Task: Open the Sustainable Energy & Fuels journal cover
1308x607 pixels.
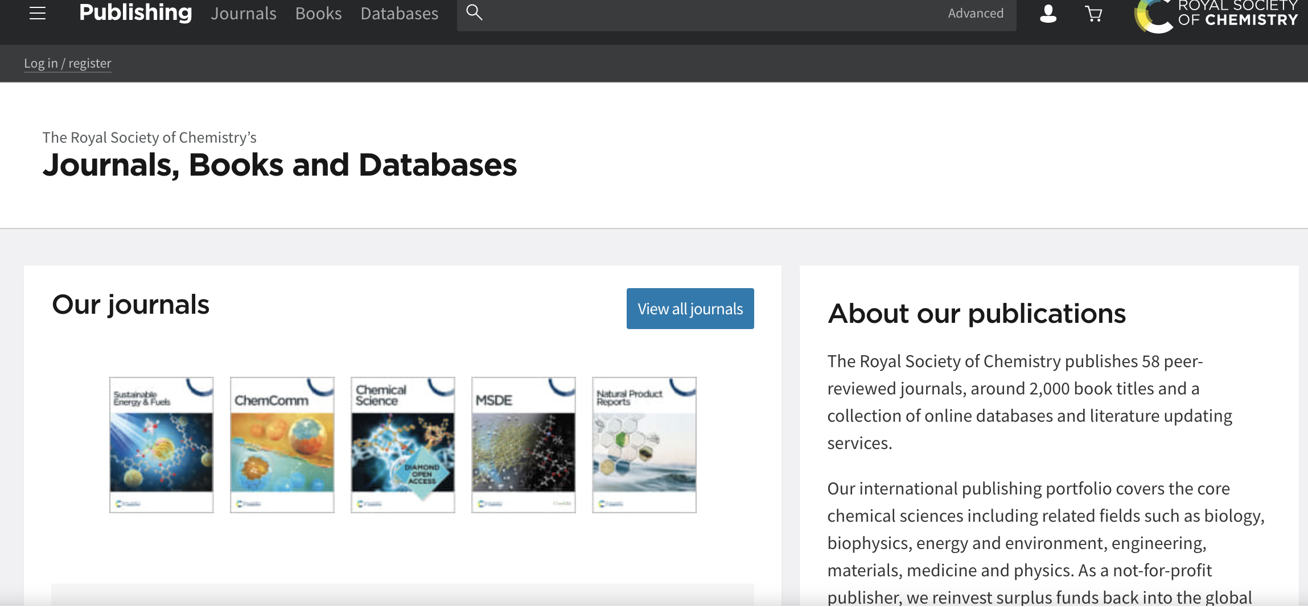Action: point(162,445)
